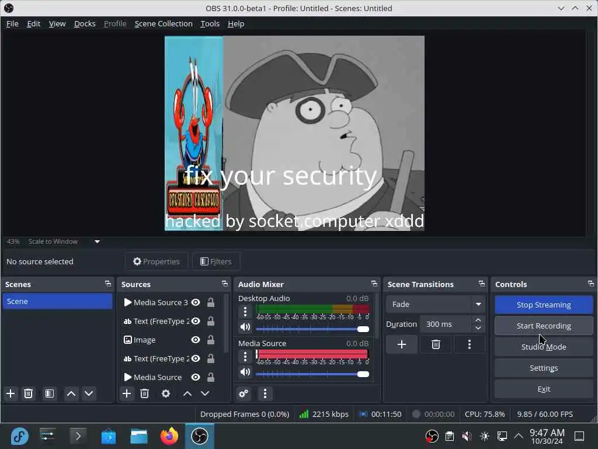
Task: Open the Edit menu
Action: [x=33, y=23]
